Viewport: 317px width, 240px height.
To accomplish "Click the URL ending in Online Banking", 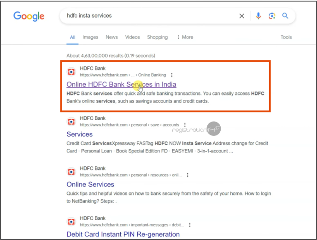I will pos(123,75).
